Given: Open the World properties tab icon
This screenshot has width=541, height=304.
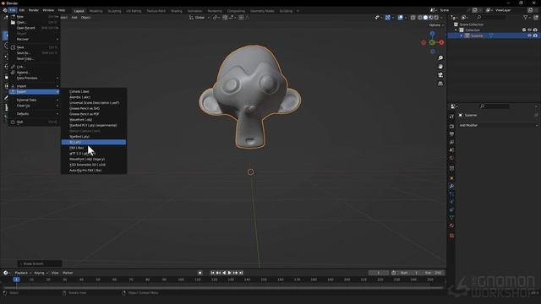Looking at the screenshot, I should (x=451, y=158).
